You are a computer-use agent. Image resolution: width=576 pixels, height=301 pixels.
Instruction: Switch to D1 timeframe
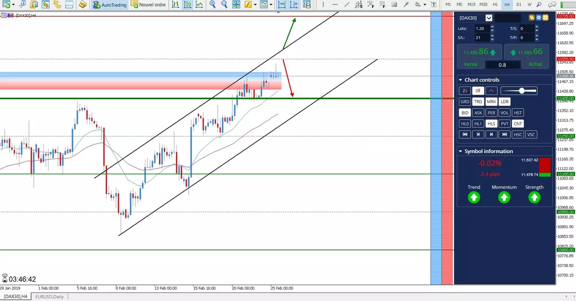click(519, 5)
